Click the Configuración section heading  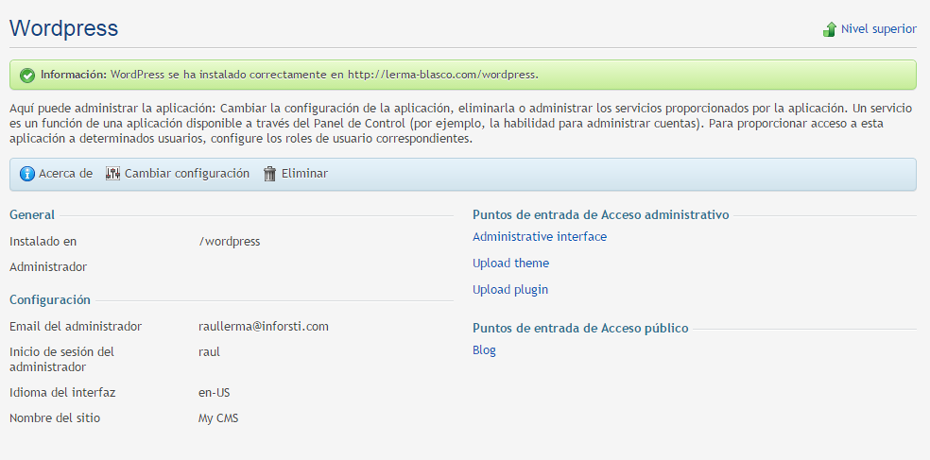pyautogui.click(x=50, y=300)
